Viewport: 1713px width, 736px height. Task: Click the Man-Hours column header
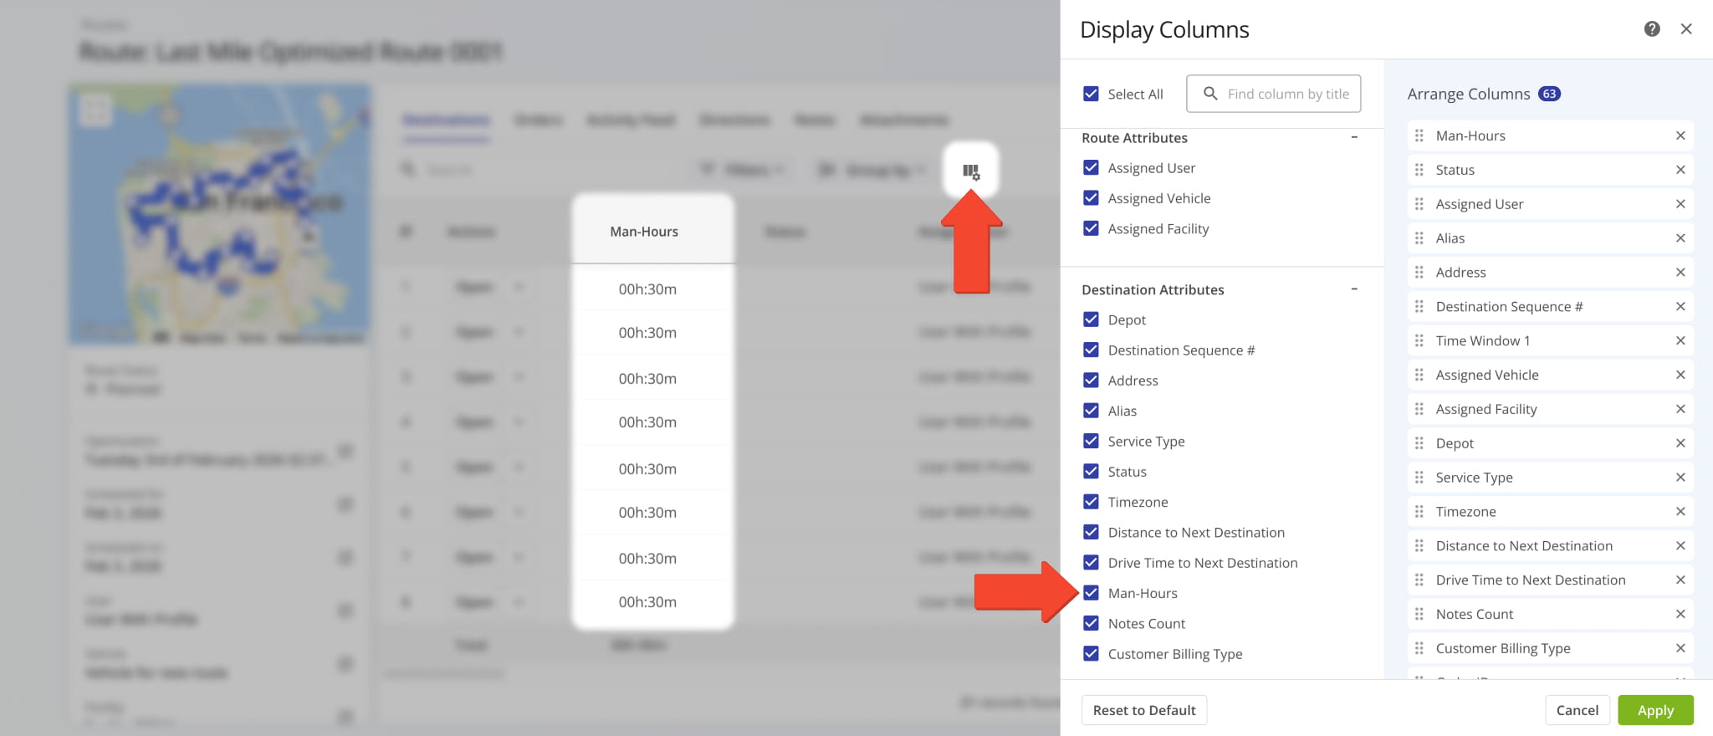click(x=644, y=232)
